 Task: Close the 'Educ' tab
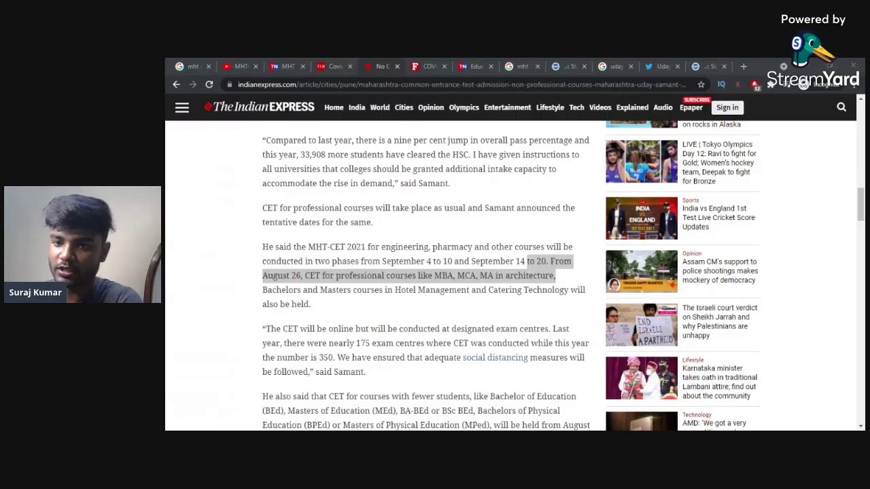pyautogui.click(x=491, y=67)
